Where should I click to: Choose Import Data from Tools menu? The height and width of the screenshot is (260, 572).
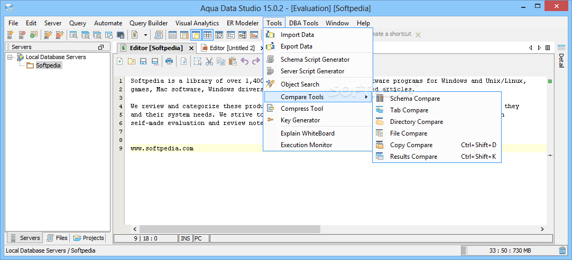point(318,35)
